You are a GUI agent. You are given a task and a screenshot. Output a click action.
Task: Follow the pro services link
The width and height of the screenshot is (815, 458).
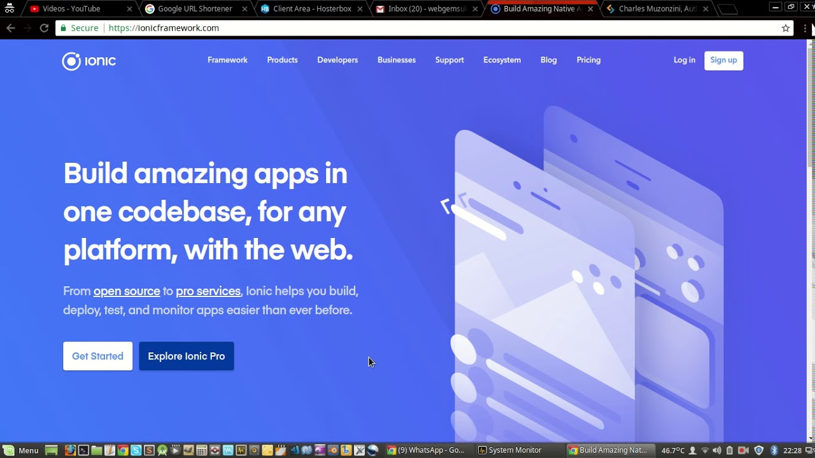pyautogui.click(x=208, y=291)
